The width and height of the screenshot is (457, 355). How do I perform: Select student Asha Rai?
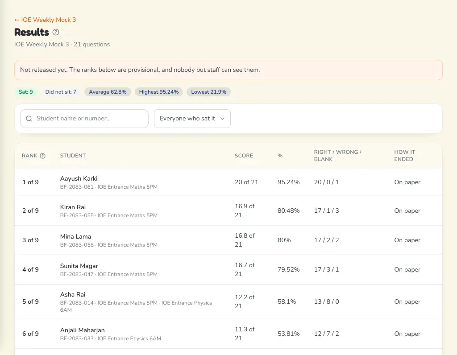click(x=73, y=294)
